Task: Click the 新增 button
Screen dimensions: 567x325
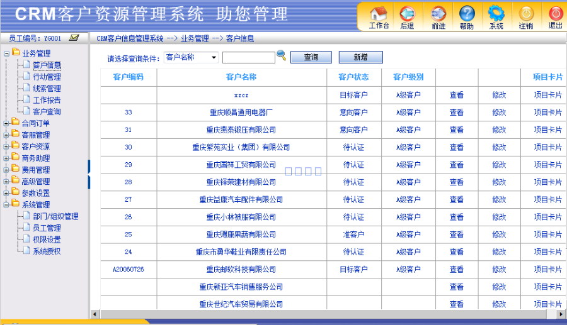Action: click(360, 57)
